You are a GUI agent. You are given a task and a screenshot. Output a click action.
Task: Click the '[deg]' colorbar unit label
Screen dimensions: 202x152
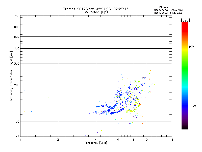tap(185, 21)
